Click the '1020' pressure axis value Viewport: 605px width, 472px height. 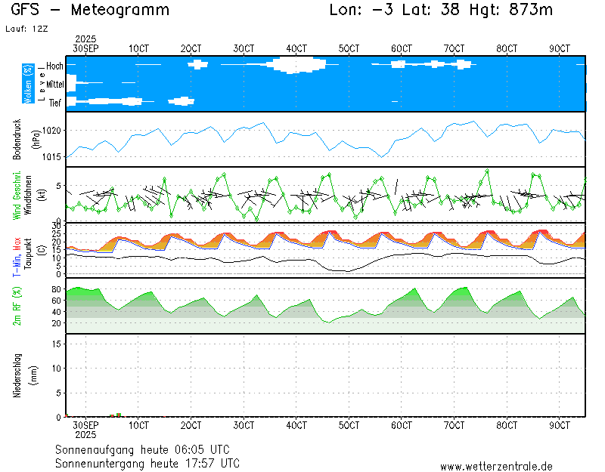tap(51, 131)
